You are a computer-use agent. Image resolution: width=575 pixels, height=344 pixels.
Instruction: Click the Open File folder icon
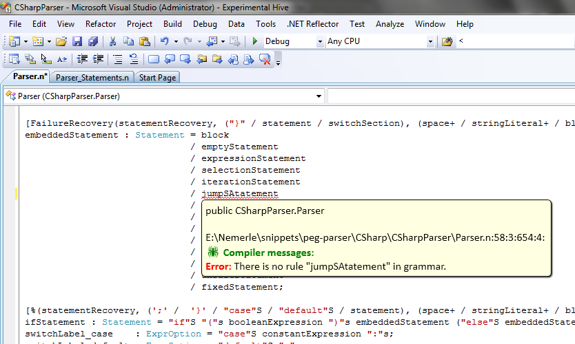click(x=60, y=42)
